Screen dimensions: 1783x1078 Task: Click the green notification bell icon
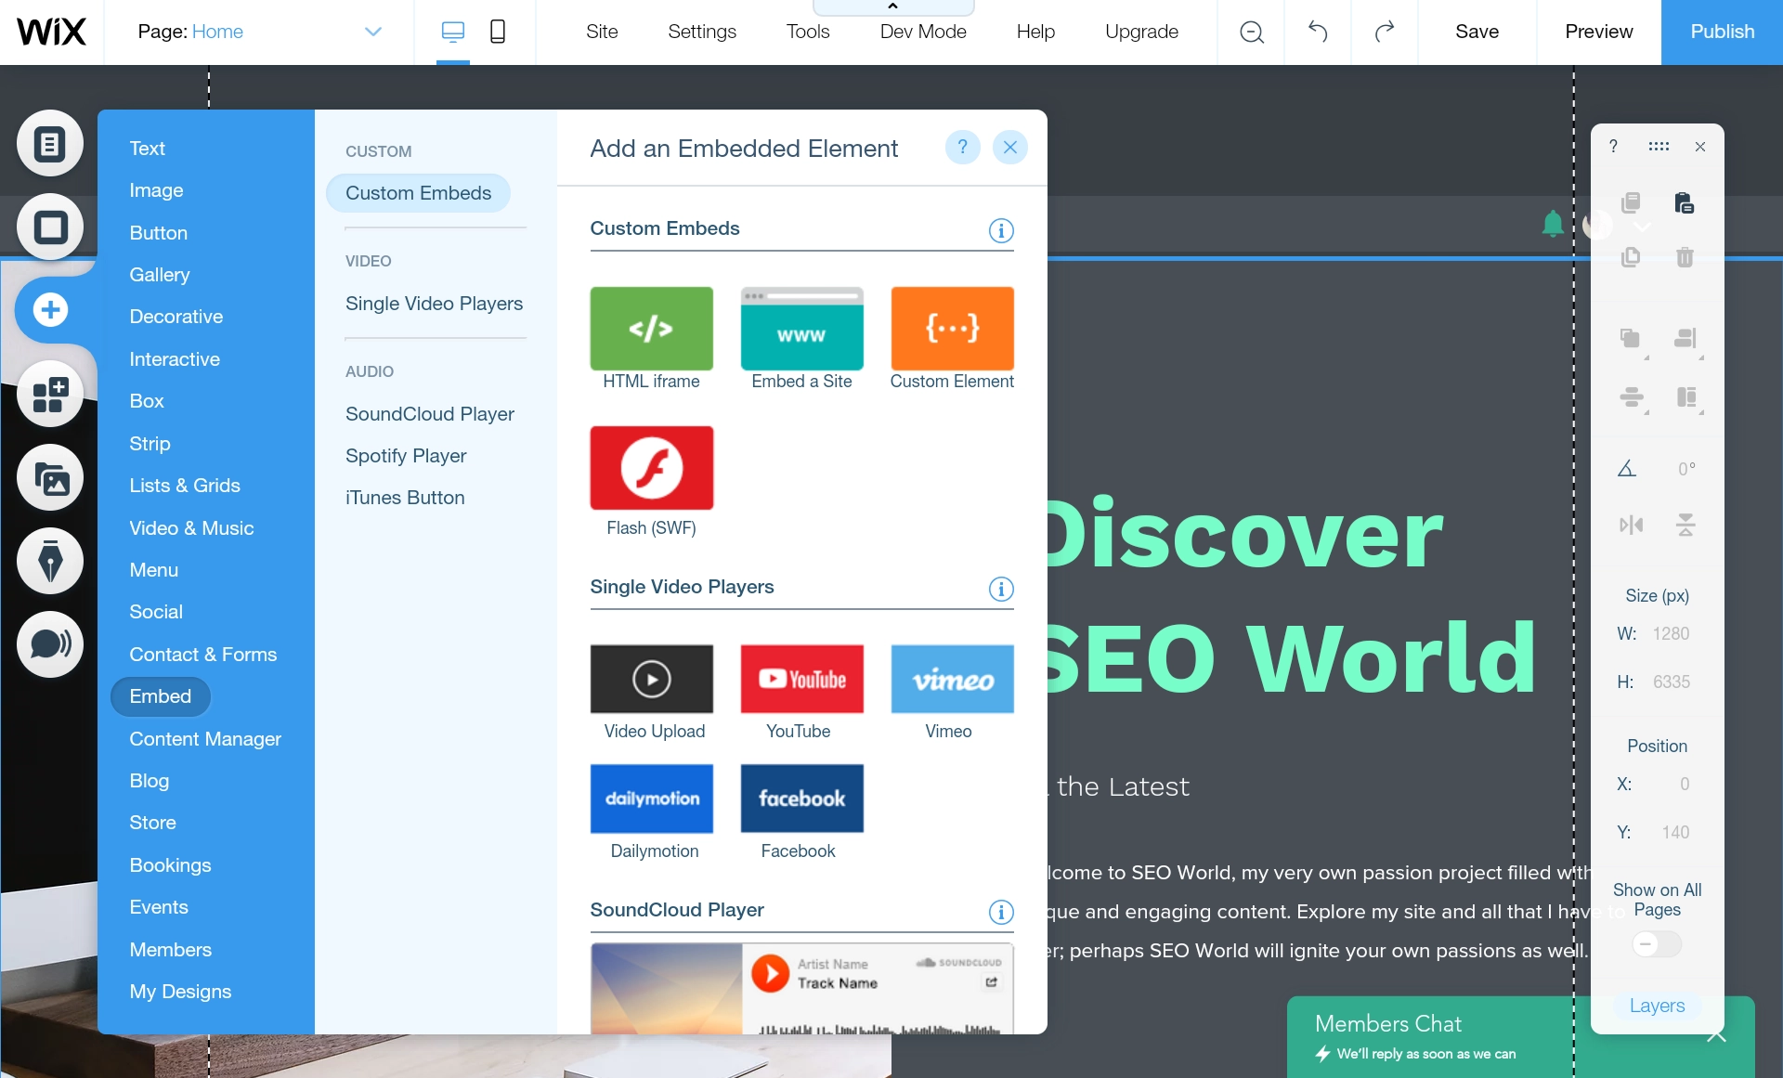pos(1553,224)
